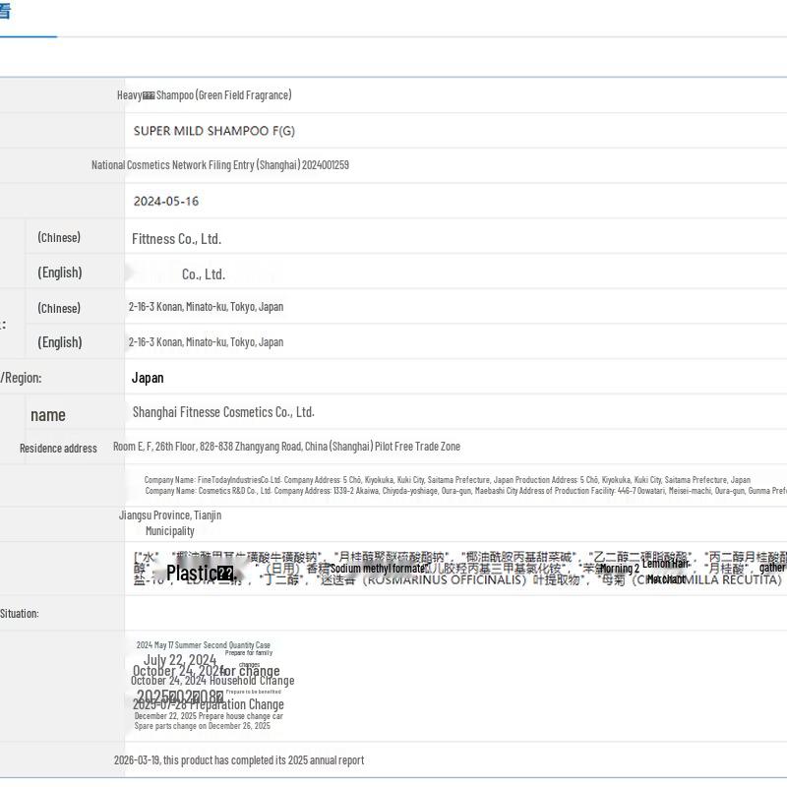
Task: Click 'Spare parts change on December 26, 2025'
Action: (203, 726)
